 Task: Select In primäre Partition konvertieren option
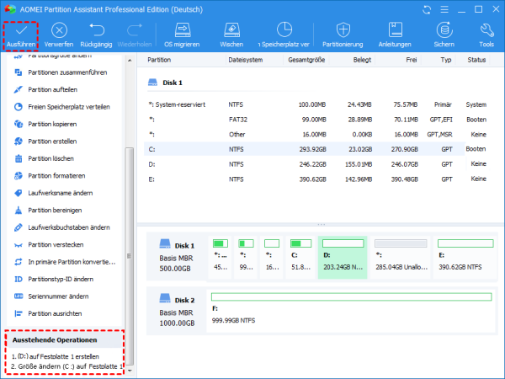[65, 262]
